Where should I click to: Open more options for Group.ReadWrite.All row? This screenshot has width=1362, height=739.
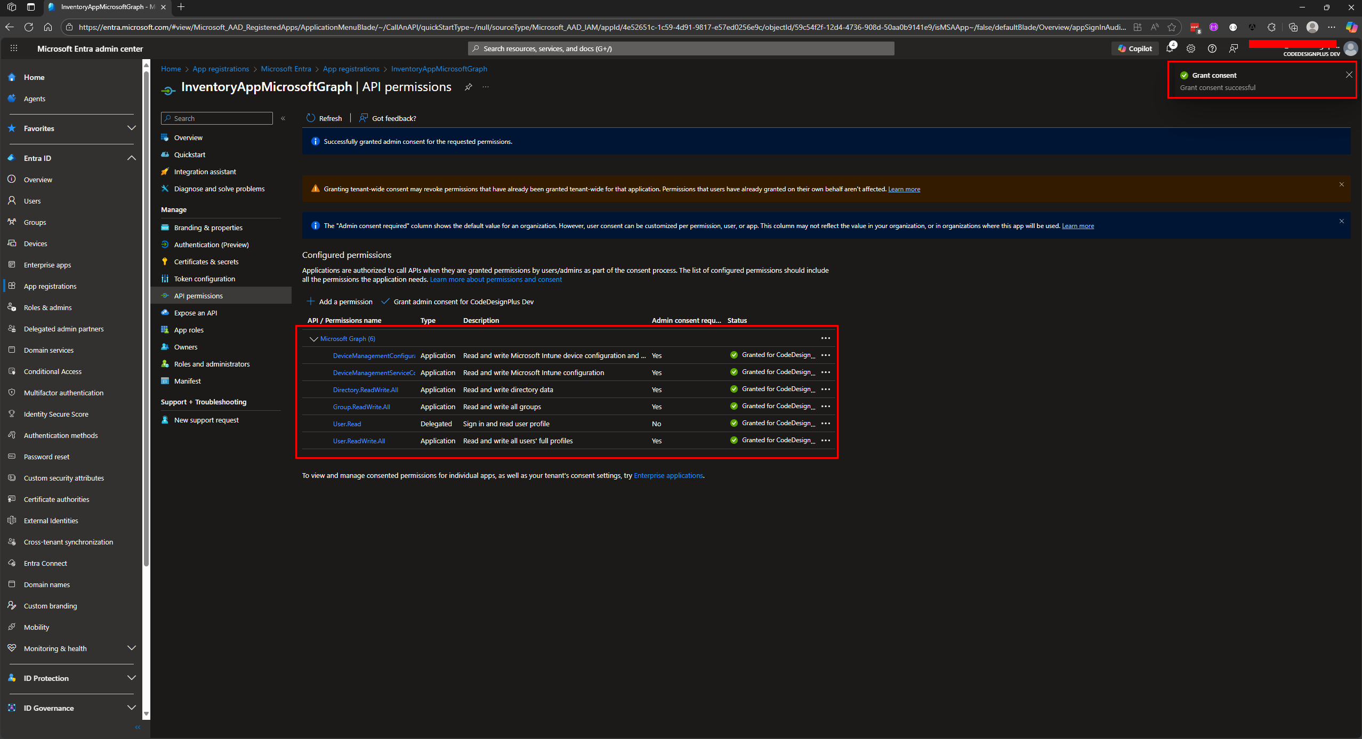(826, 407)
